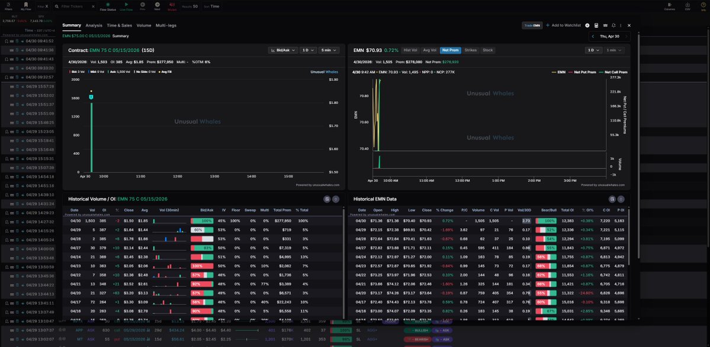Go to previous date before Thu, Apr 30
710x347 pixels.
pyautogui.click(x=593, y=36)
